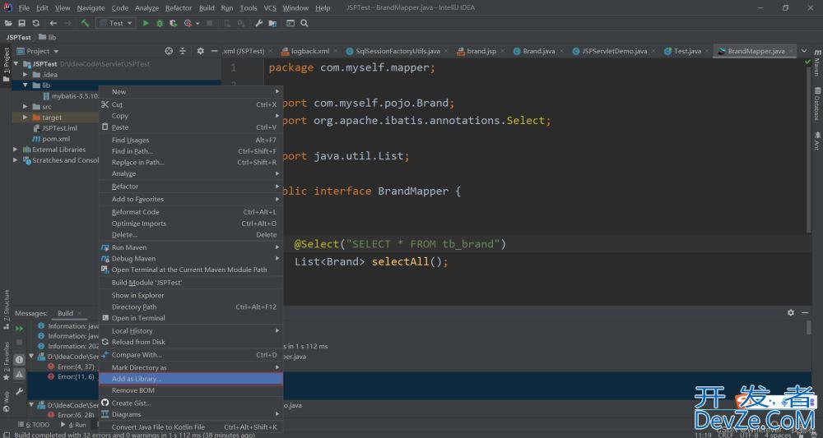
Task: Expand the .idea folder arrow
Action: [25, 75]
